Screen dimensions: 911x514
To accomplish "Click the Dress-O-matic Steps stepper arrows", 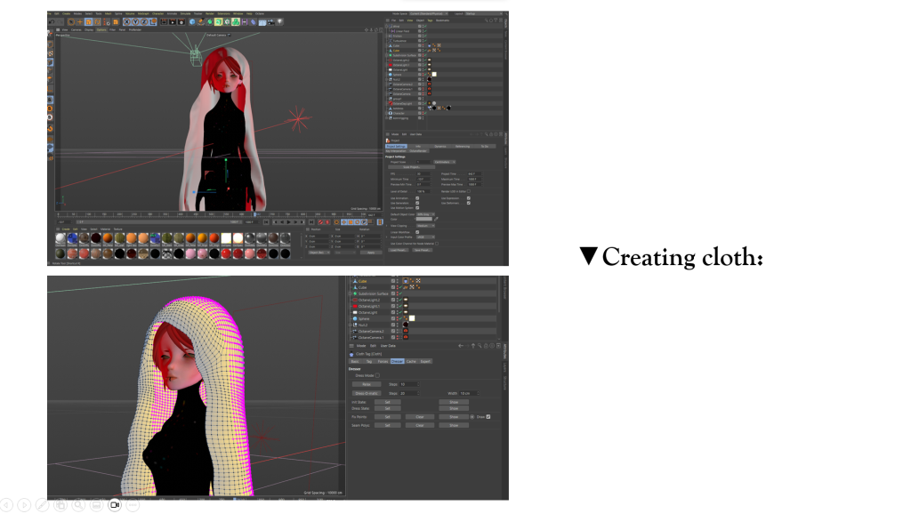I will tap(418, 393).
